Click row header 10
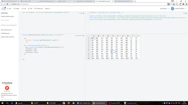188x105 pixels. (89, 58)
